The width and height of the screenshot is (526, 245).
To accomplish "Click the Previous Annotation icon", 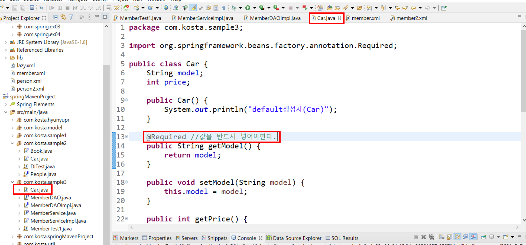I will (383, 8).
